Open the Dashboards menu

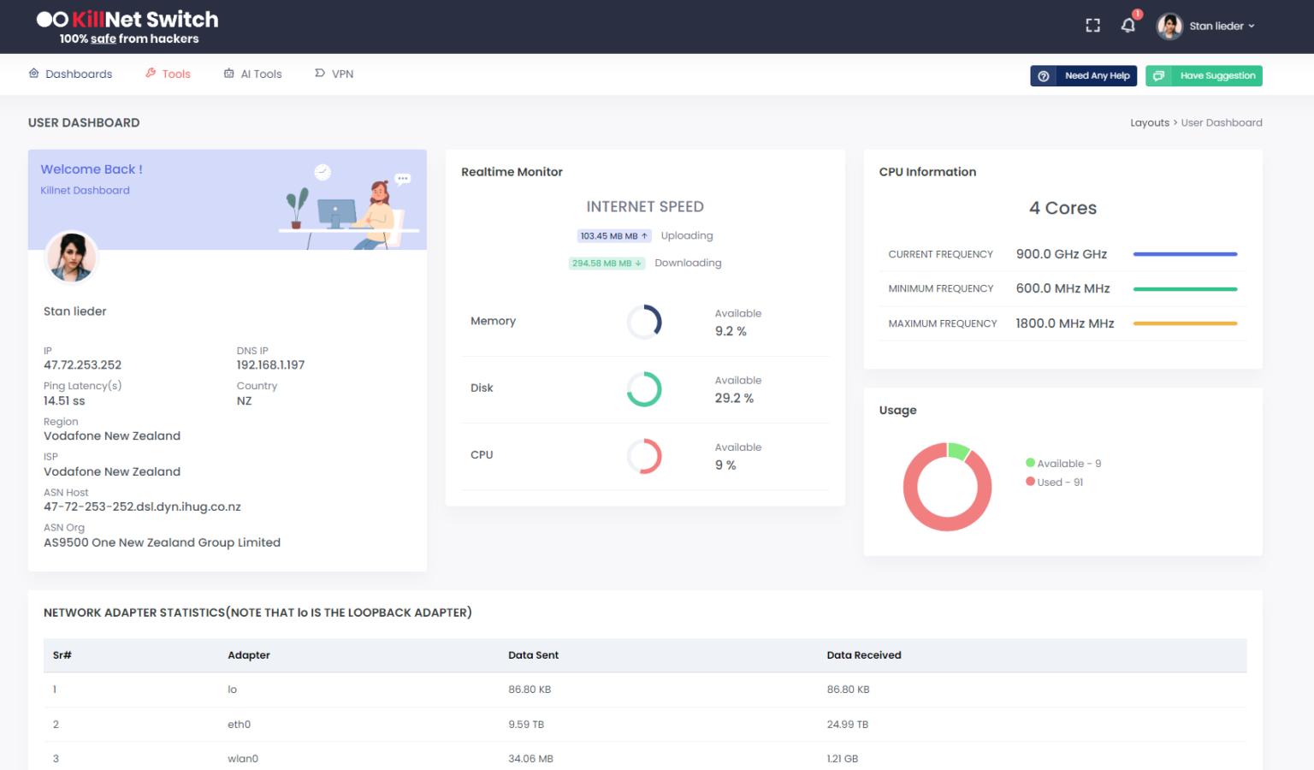tap(79, 74)
